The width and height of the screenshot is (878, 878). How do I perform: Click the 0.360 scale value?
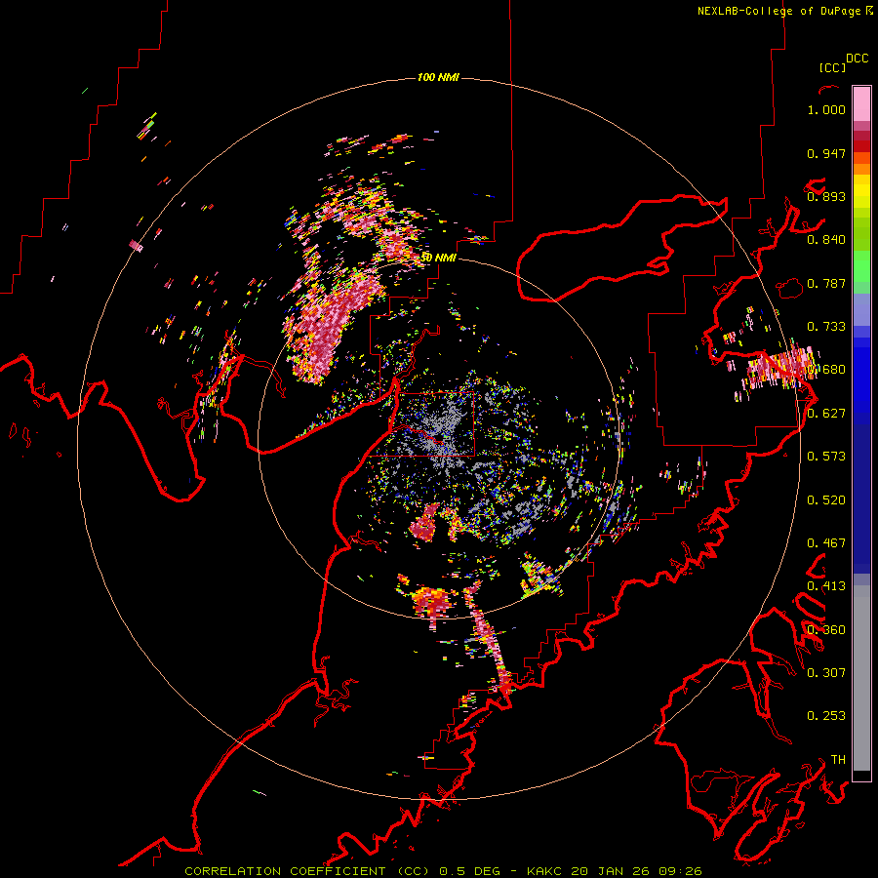(826, 630)
